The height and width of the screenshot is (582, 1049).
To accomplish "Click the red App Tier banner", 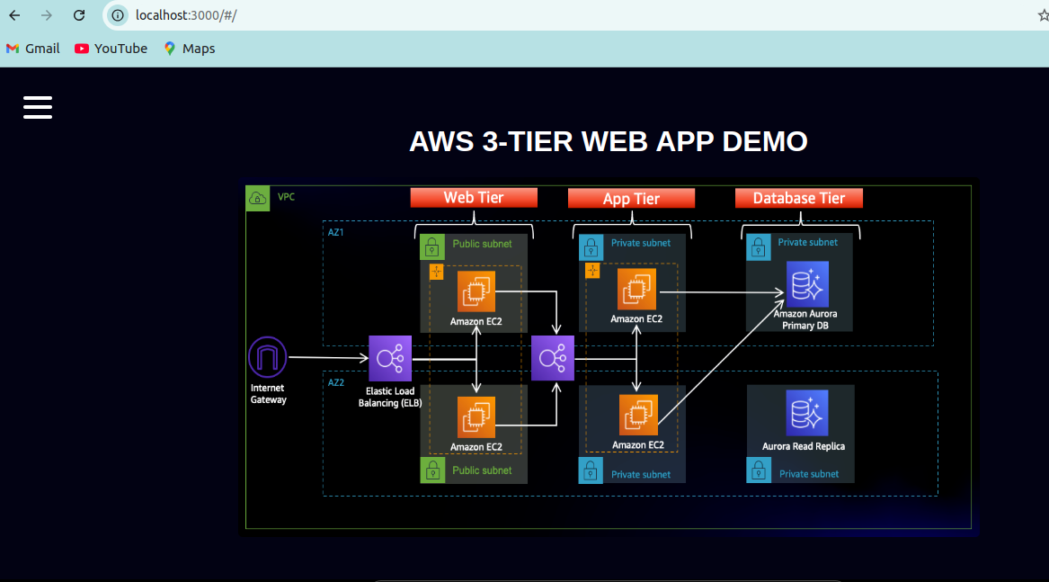I will click(631, 197).
